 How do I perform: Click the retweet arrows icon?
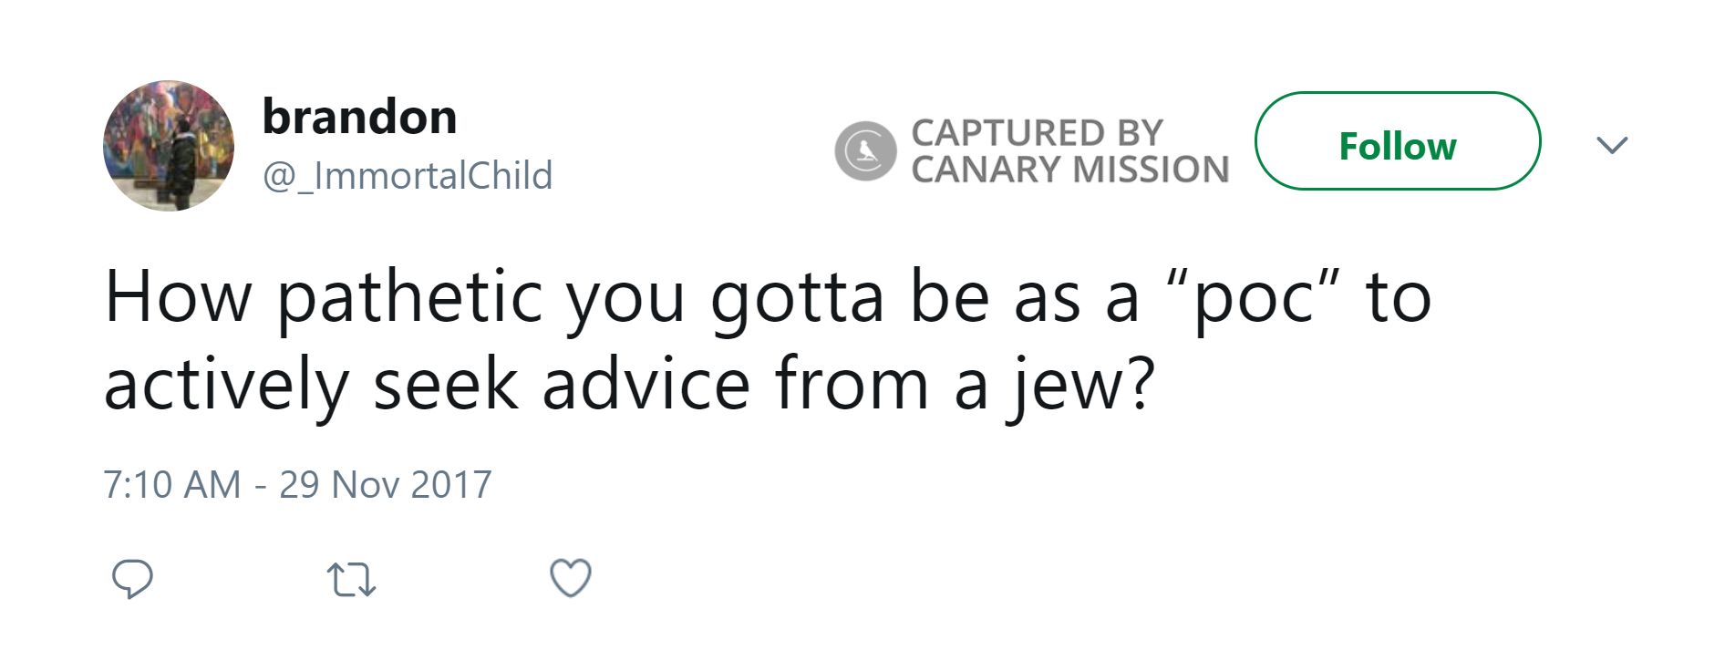click(x=351, y=580)
